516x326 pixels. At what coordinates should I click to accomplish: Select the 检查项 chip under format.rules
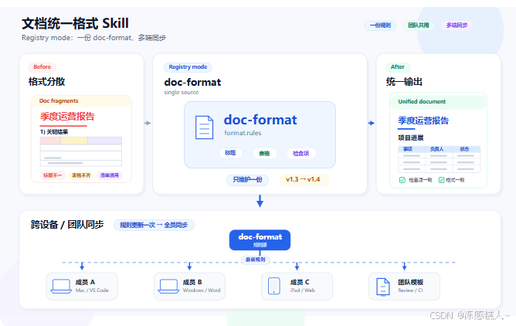pyautogui.click(x=300, y=153)
